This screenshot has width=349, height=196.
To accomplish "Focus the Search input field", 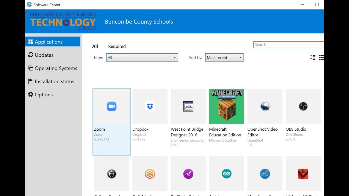I will (288, 45).
